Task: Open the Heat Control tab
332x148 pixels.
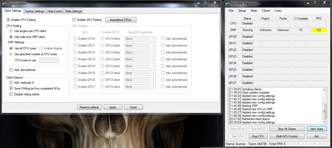Action: [55, 11]
